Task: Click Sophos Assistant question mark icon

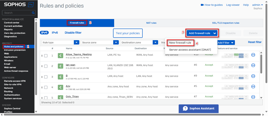Action: (185, 108)
